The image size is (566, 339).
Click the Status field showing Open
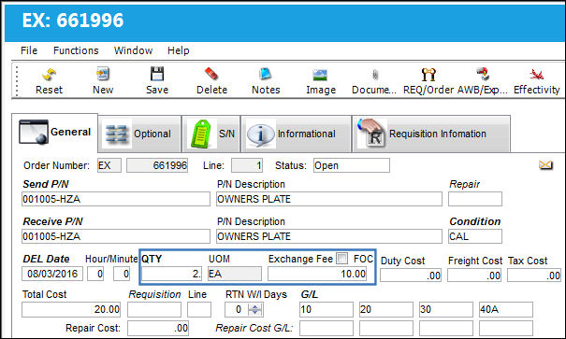click(352, 165)
